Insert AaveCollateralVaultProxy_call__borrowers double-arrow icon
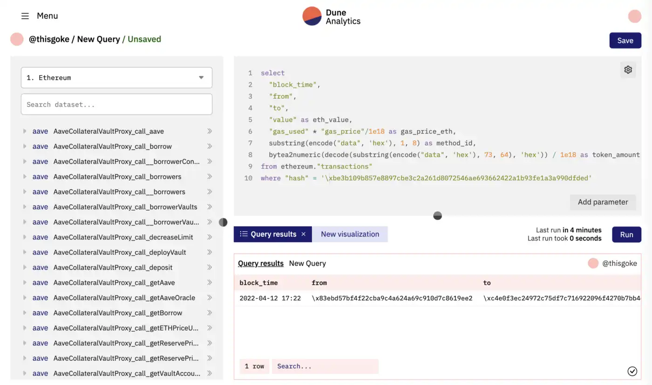The height and width of the screenshot is (385, 652). pos(210,192)
